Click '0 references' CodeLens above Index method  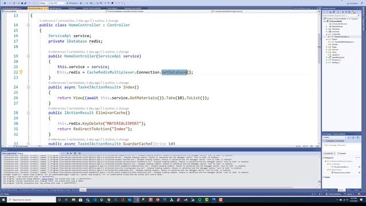tap(57, 83)
